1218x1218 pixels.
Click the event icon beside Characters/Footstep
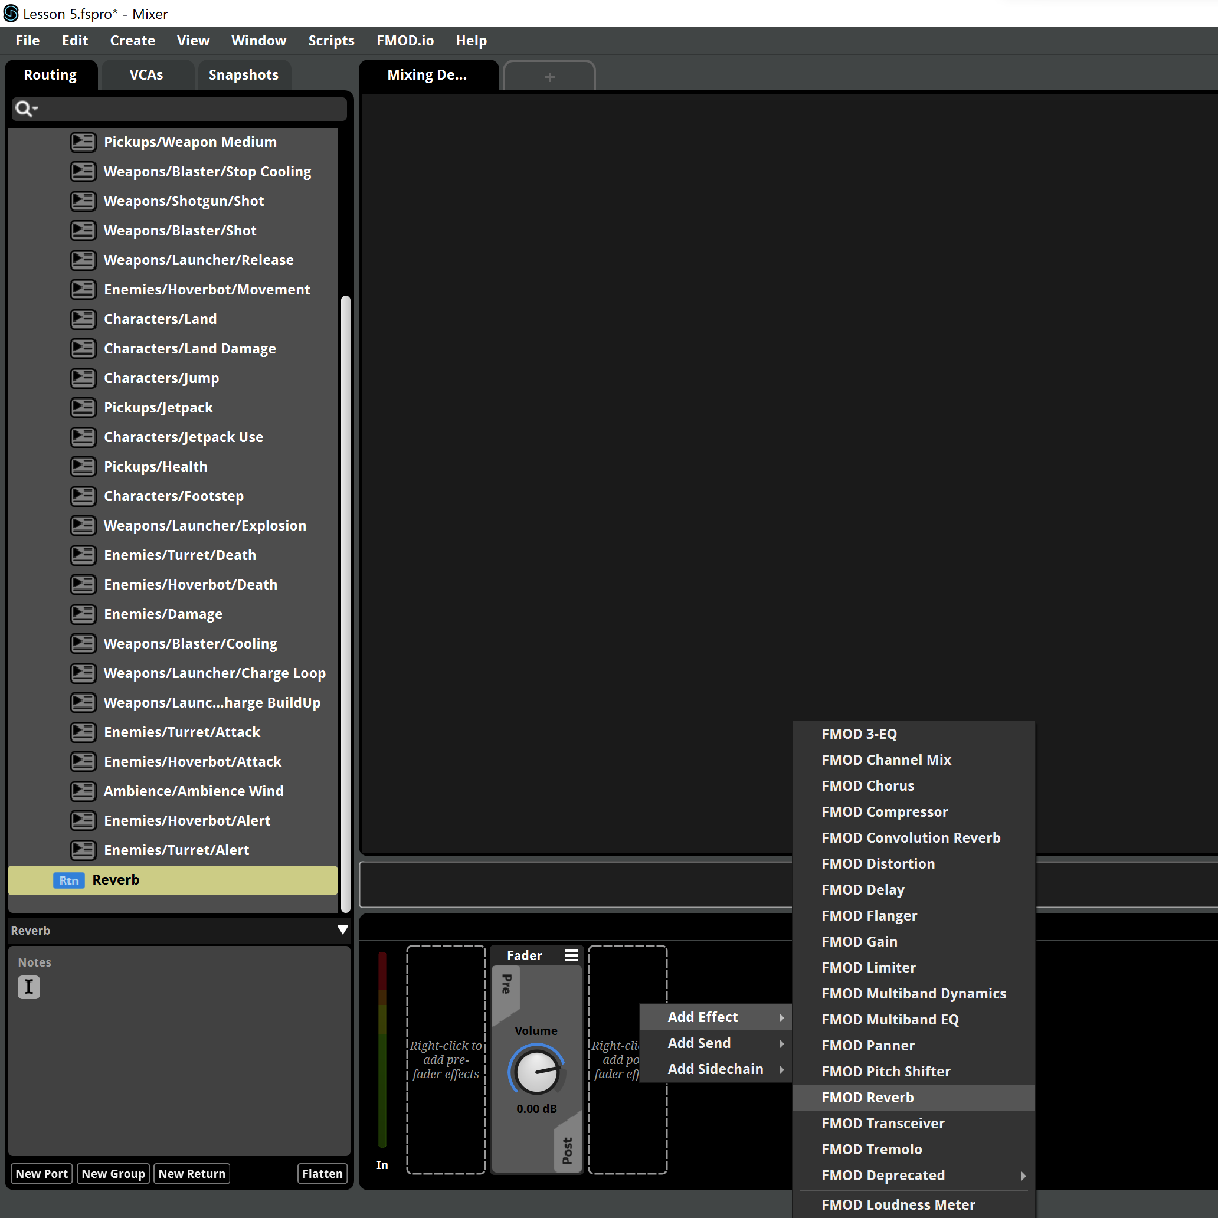click(x=83, y=496)
